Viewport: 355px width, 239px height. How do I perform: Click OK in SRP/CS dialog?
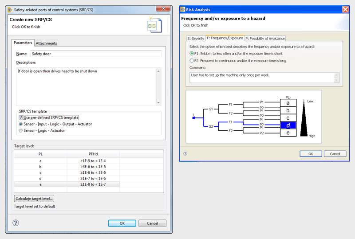(x=122, y=223)
